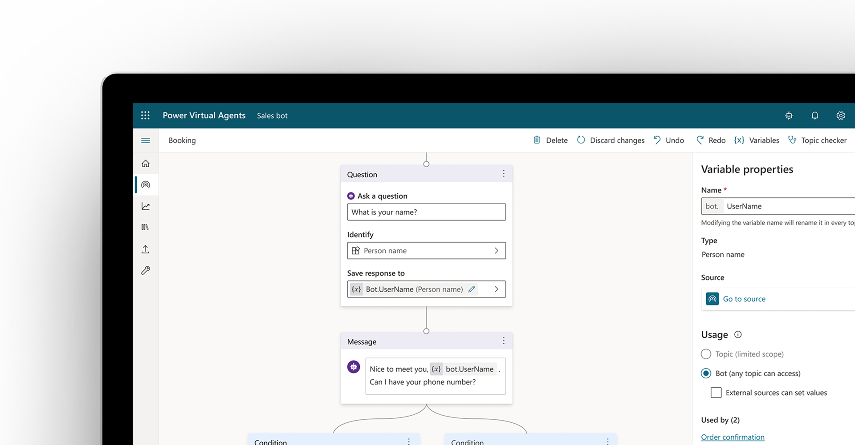Toggle the hamburger navigation menu
Viewport: 855px width, 445px height.
click(x=146, y=140)
